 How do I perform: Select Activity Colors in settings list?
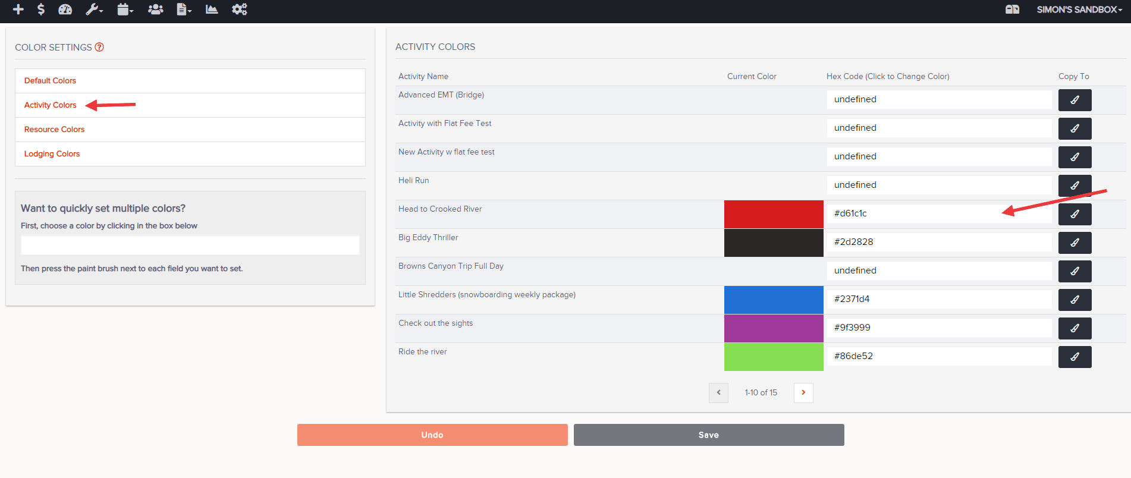pyautogui.click(x=190, y=105)
